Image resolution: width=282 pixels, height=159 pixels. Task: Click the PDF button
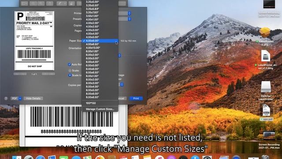pyautogui.click(x=15, y=98)
